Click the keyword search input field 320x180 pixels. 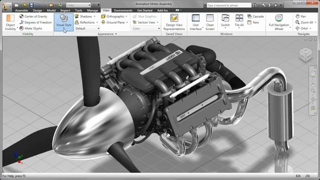click(x=229, y=5)
